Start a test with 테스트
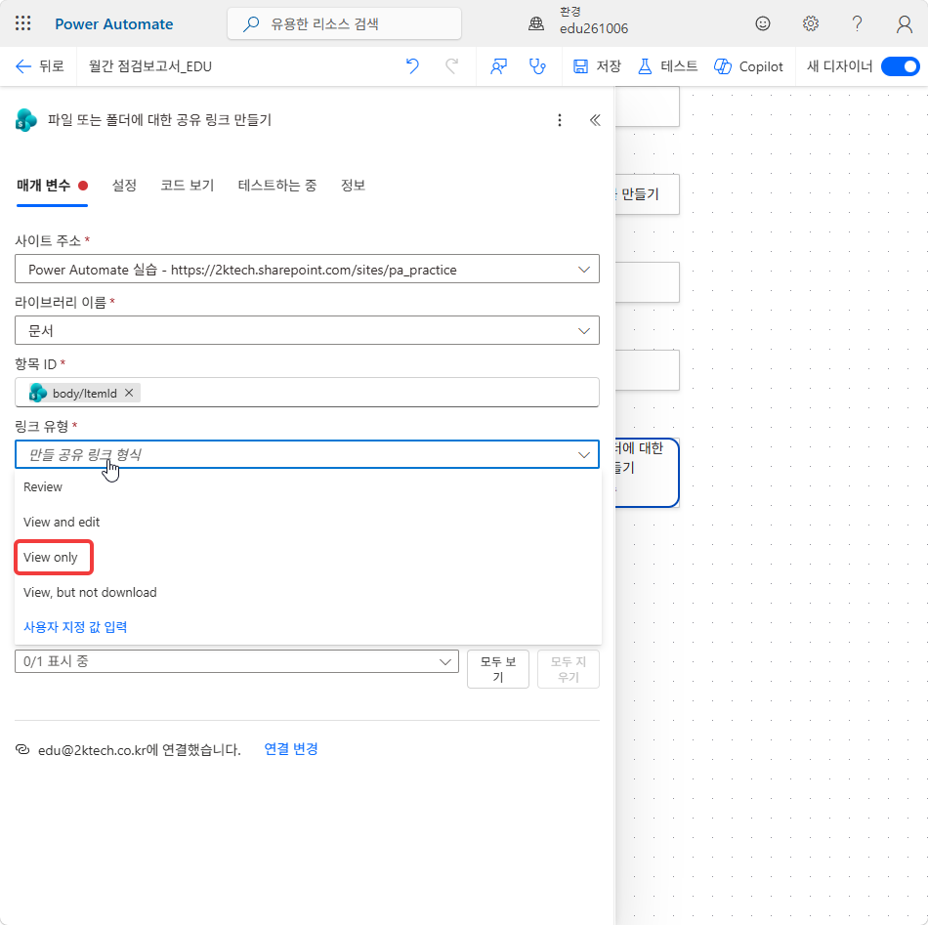 (667, 66)
